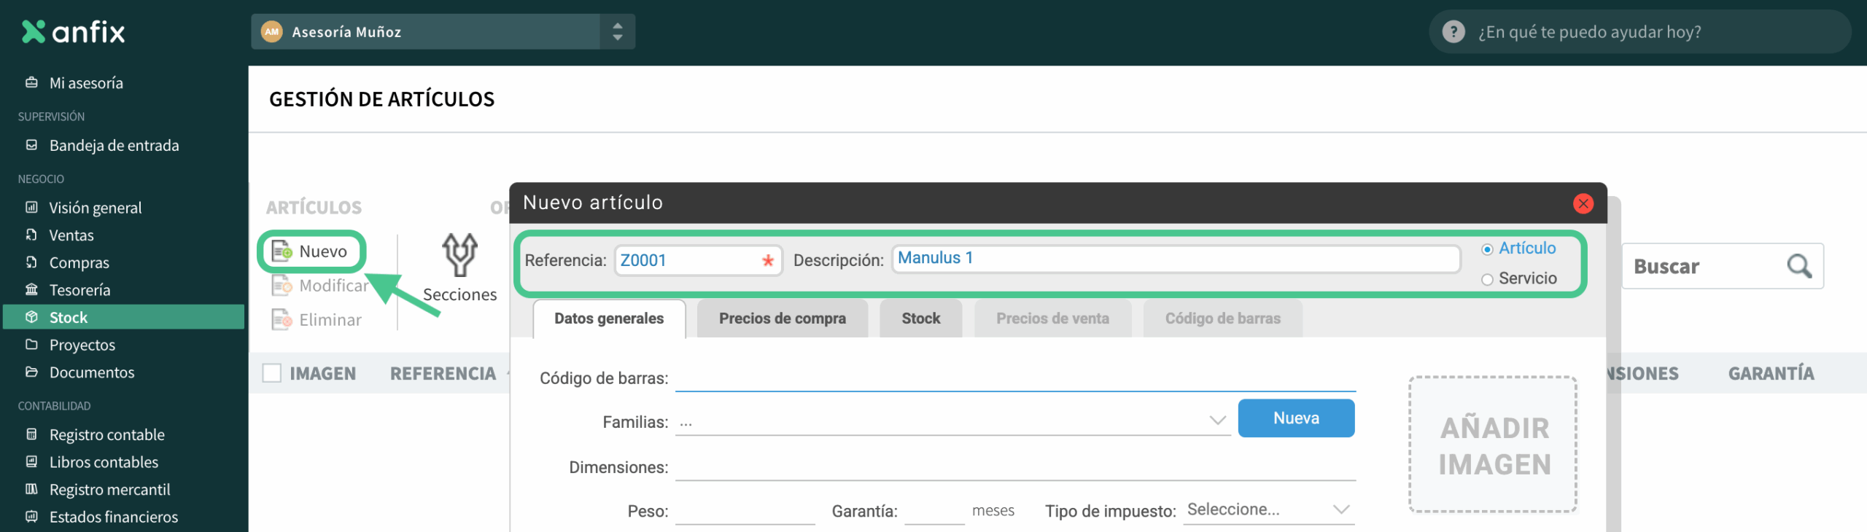This screenshot has height=532, width=1867.
Task: Tick the select-all checkbox beside IMAGEN
Action: click(x=272, y=373)
